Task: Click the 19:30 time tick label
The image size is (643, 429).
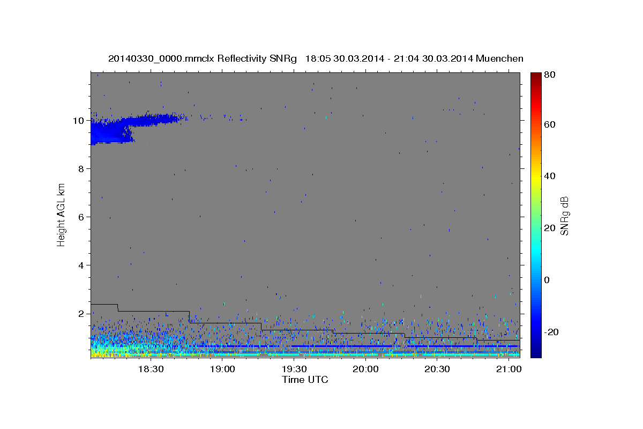Action: (294, 369)
